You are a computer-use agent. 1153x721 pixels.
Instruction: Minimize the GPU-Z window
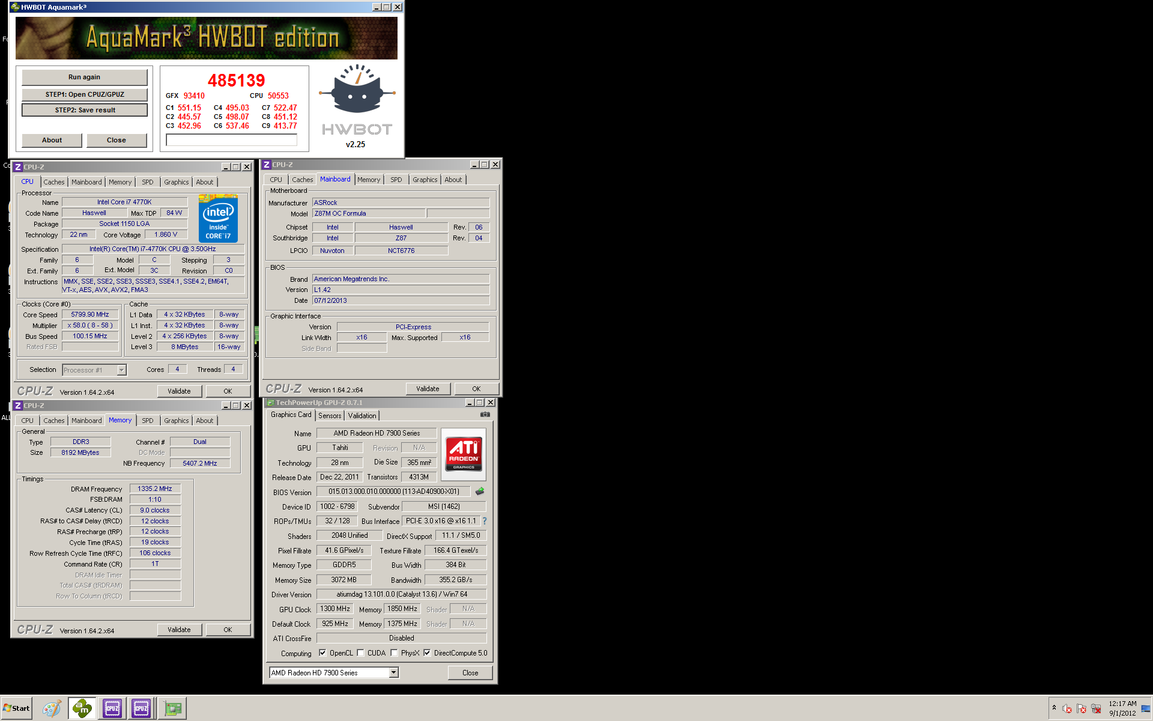point(469,403)
